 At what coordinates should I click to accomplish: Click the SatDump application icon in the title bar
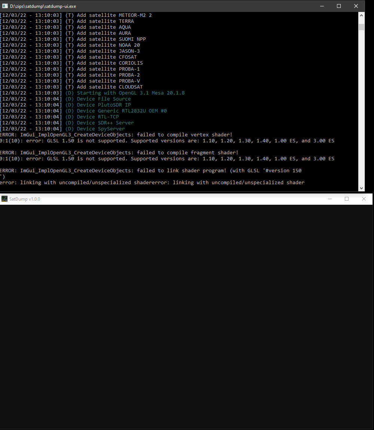4,199
